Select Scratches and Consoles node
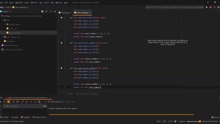The image size is (220, 124). tap(12, 50)
